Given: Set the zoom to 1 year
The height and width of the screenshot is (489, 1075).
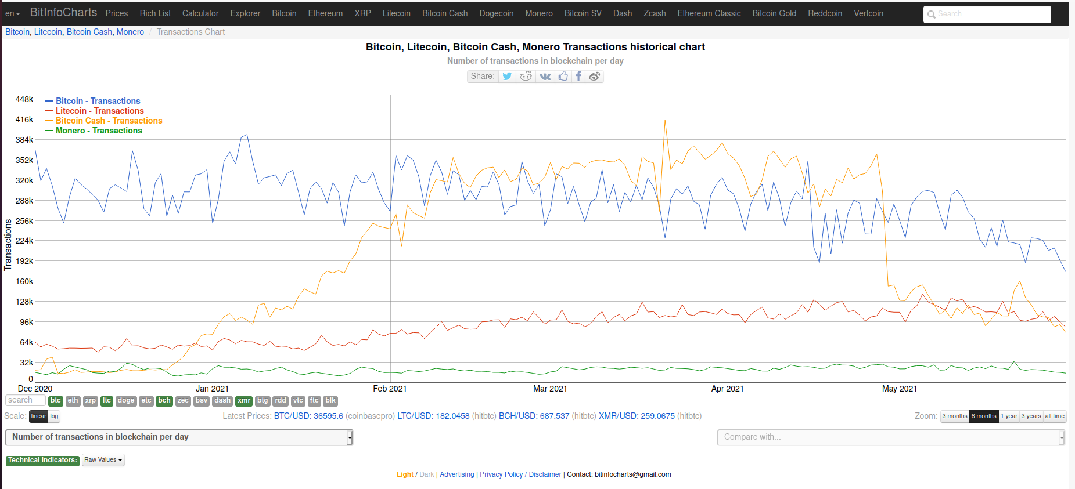Looking at the screenshot, I should 1009,416.
